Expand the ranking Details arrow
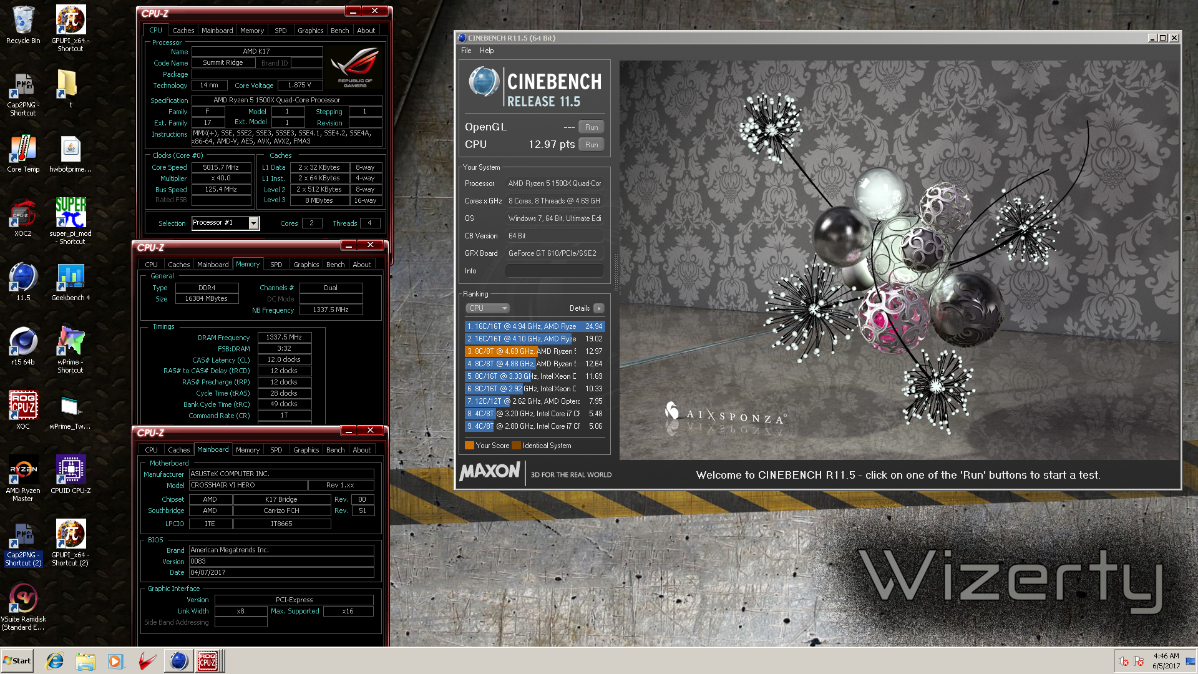The height and width of the screenshot is (674, 1198). [x=599, y=308]
